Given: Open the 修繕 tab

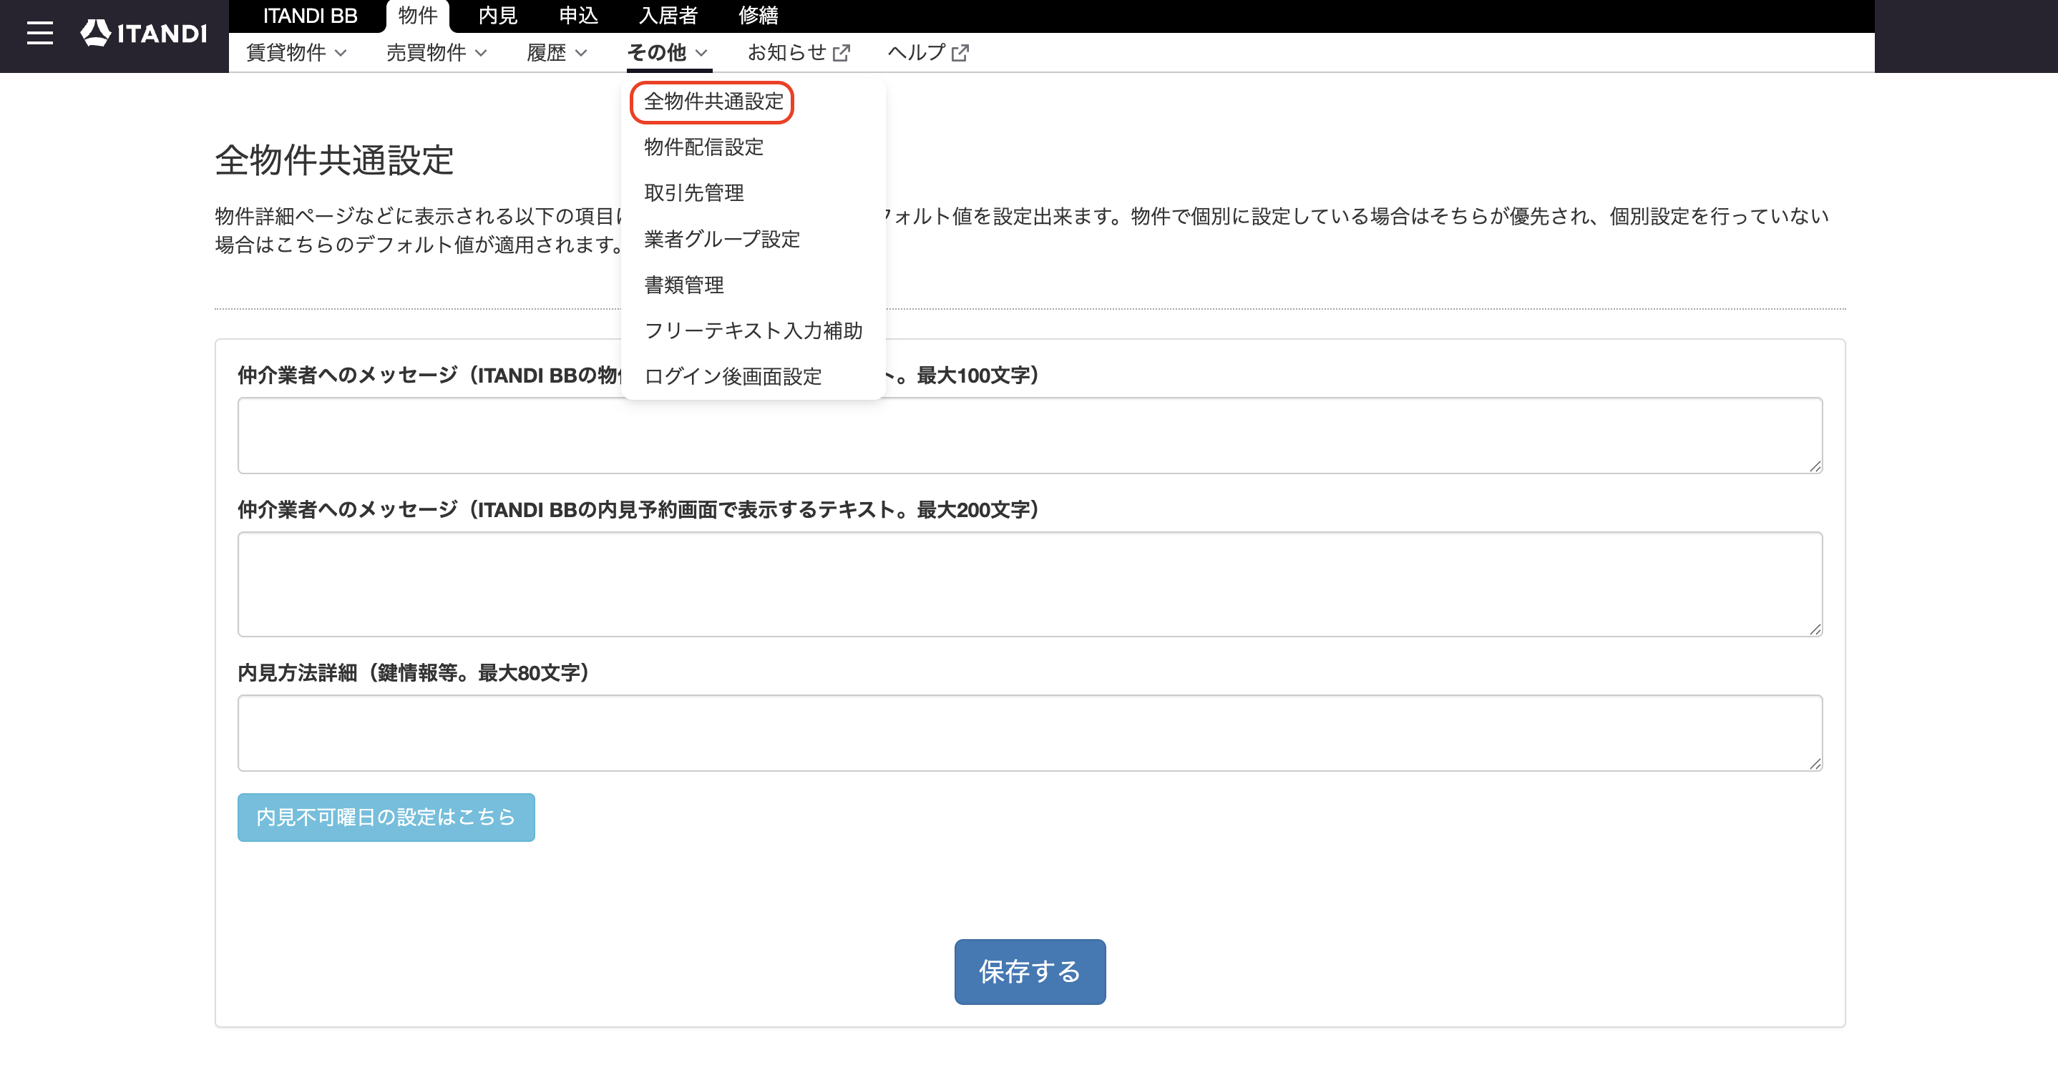Looking at the screenshot, I should 759,15.
